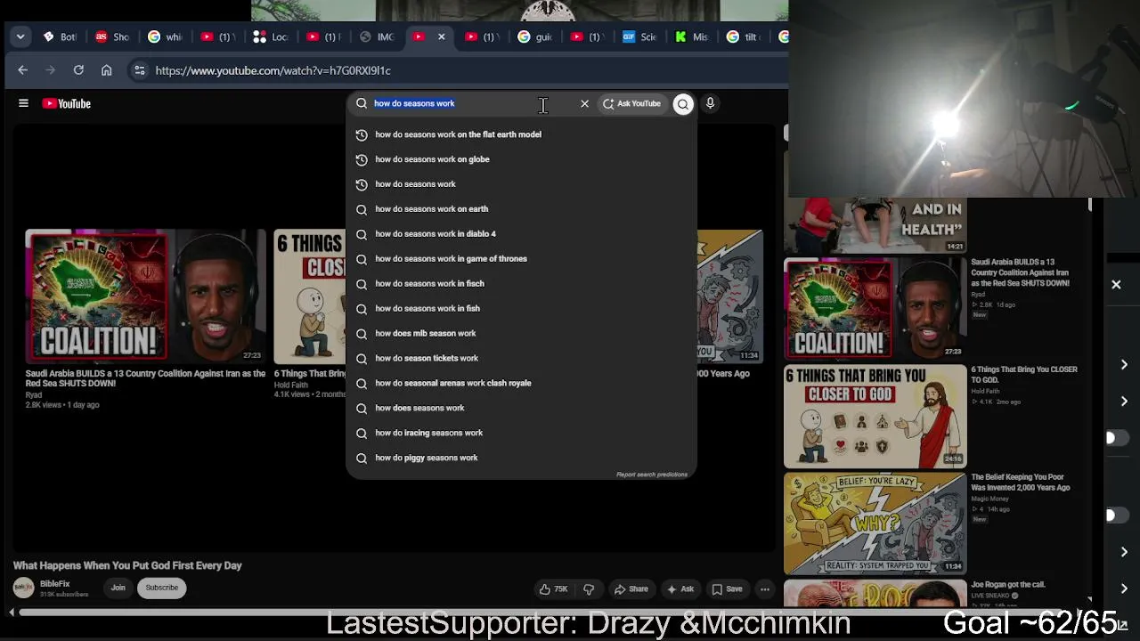Select suggestion 'how do season tickets work'

[x=521, y=359]
